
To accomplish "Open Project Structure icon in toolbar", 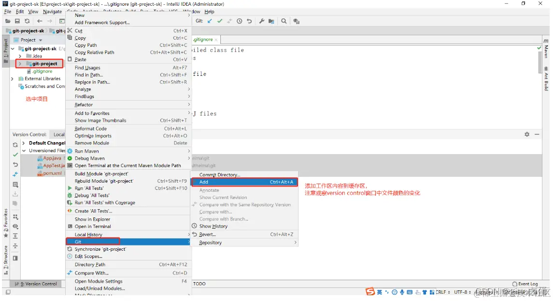I will (271, 21).
